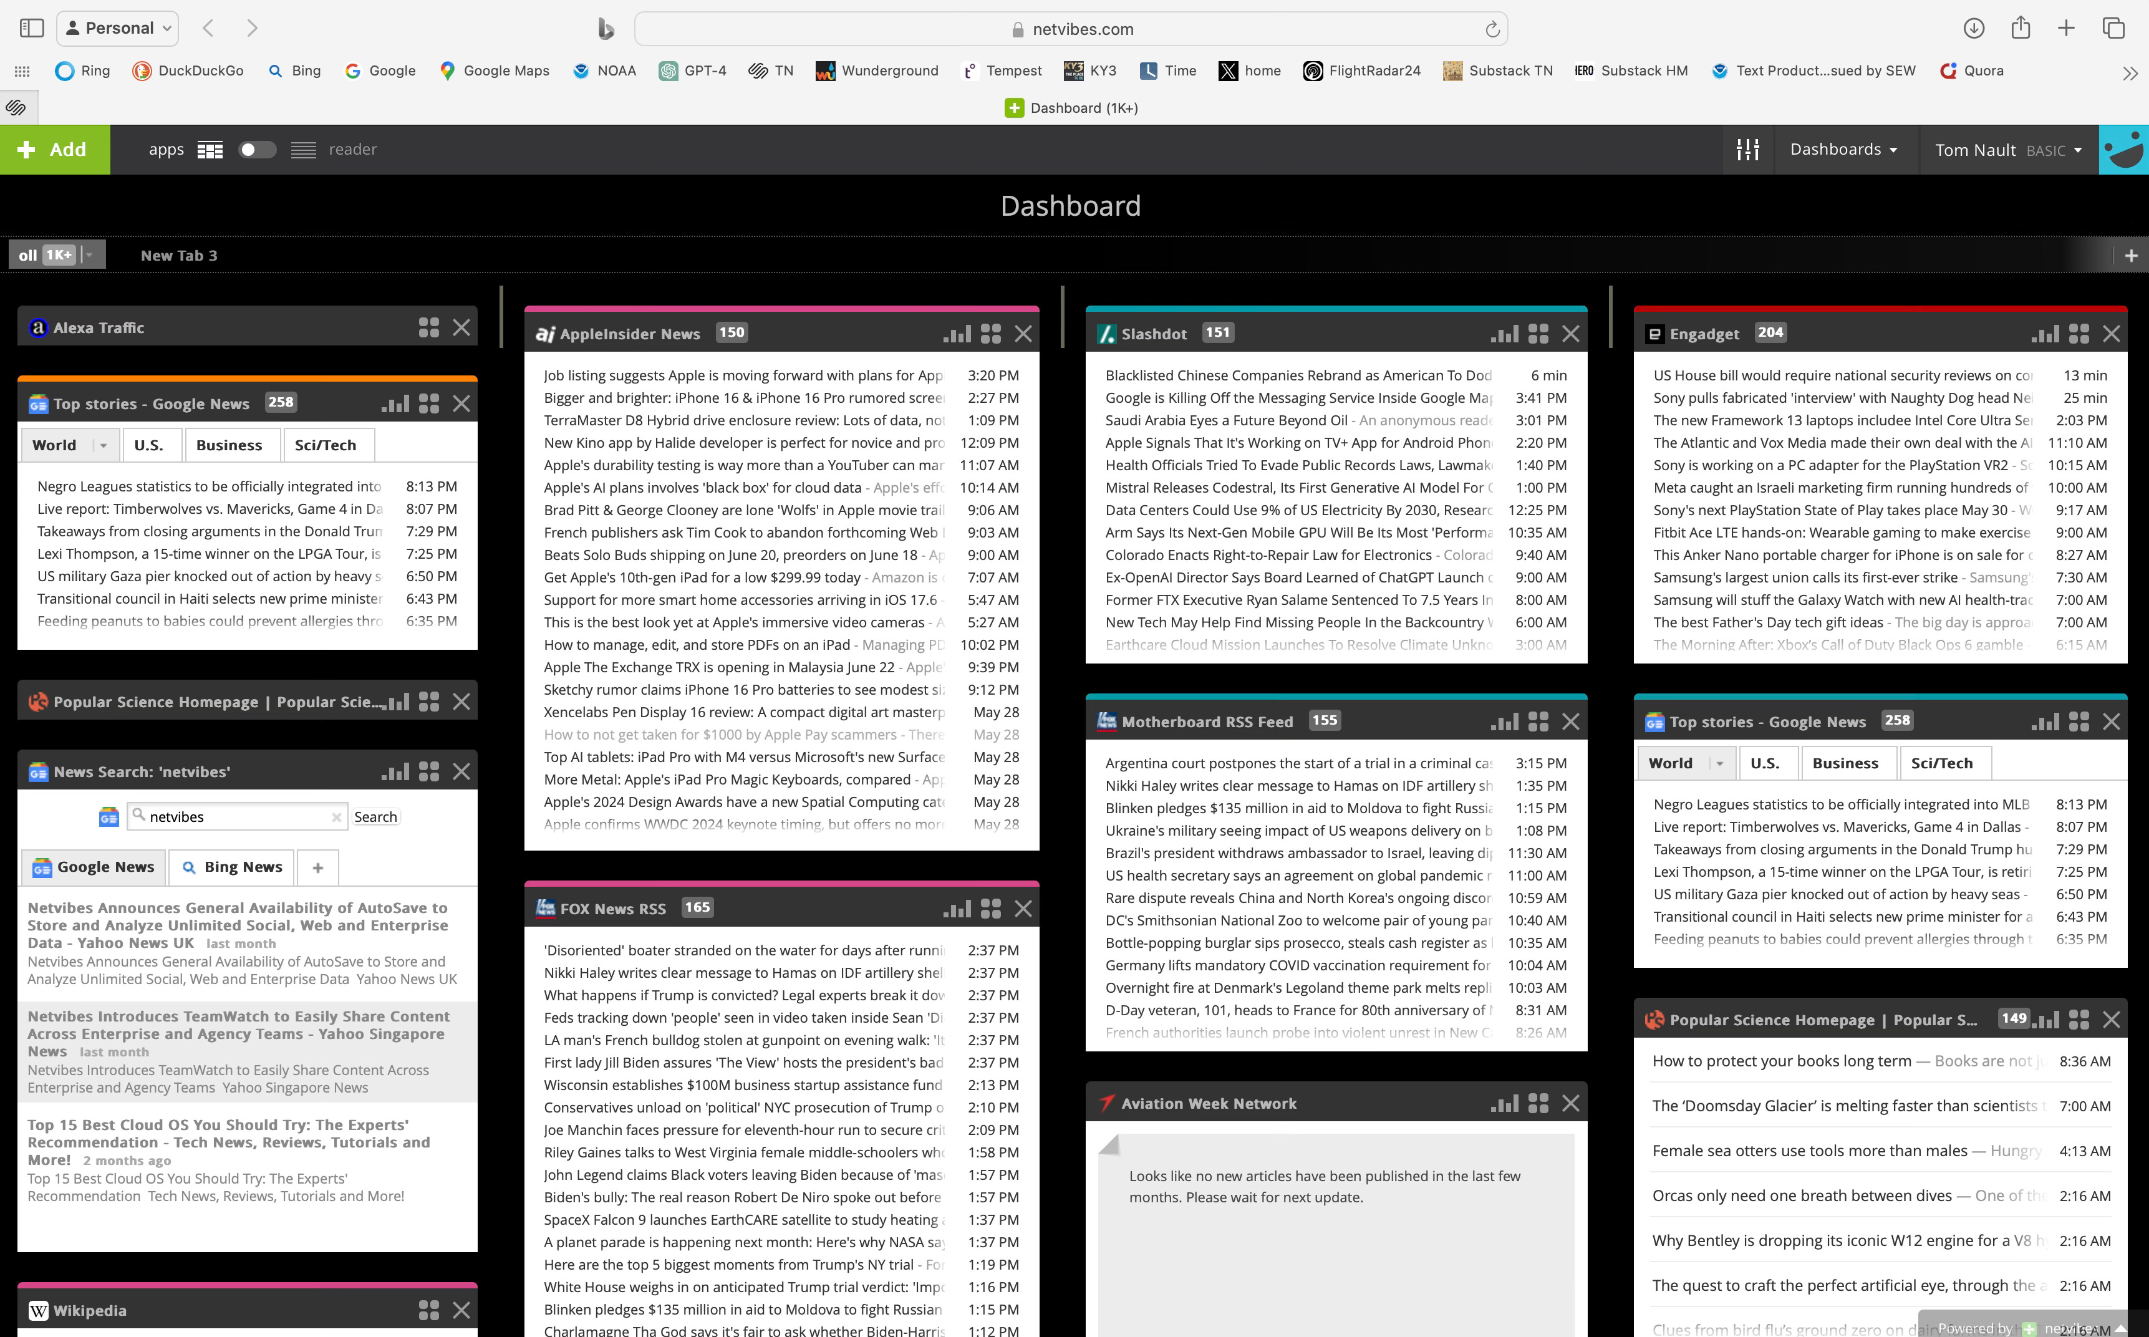Open Wunderground bookmark
The height and width of the screenshot is (1337, 2149).
[x=877, y=70]
